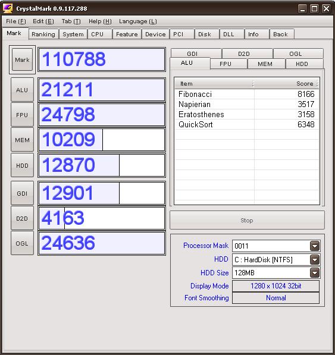Run the full Mark benchmark button
335x355 pixels.
[x=22, y=60]
